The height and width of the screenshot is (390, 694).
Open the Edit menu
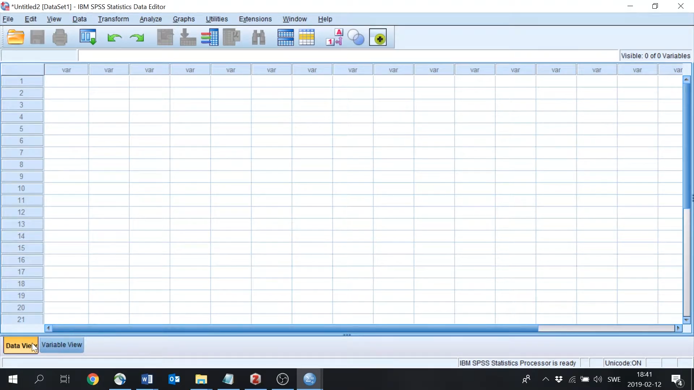pos(30,19)
